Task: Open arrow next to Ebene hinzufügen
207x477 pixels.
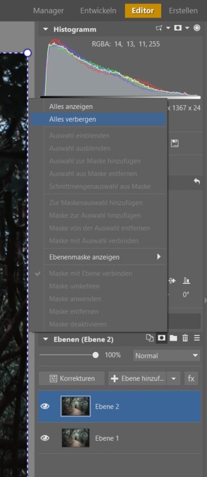Action: (x=174, y=378)
